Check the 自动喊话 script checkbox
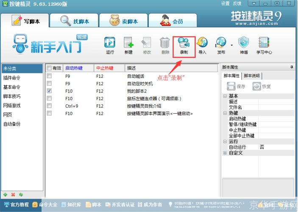298x212 pixels. tap(49, 76)
